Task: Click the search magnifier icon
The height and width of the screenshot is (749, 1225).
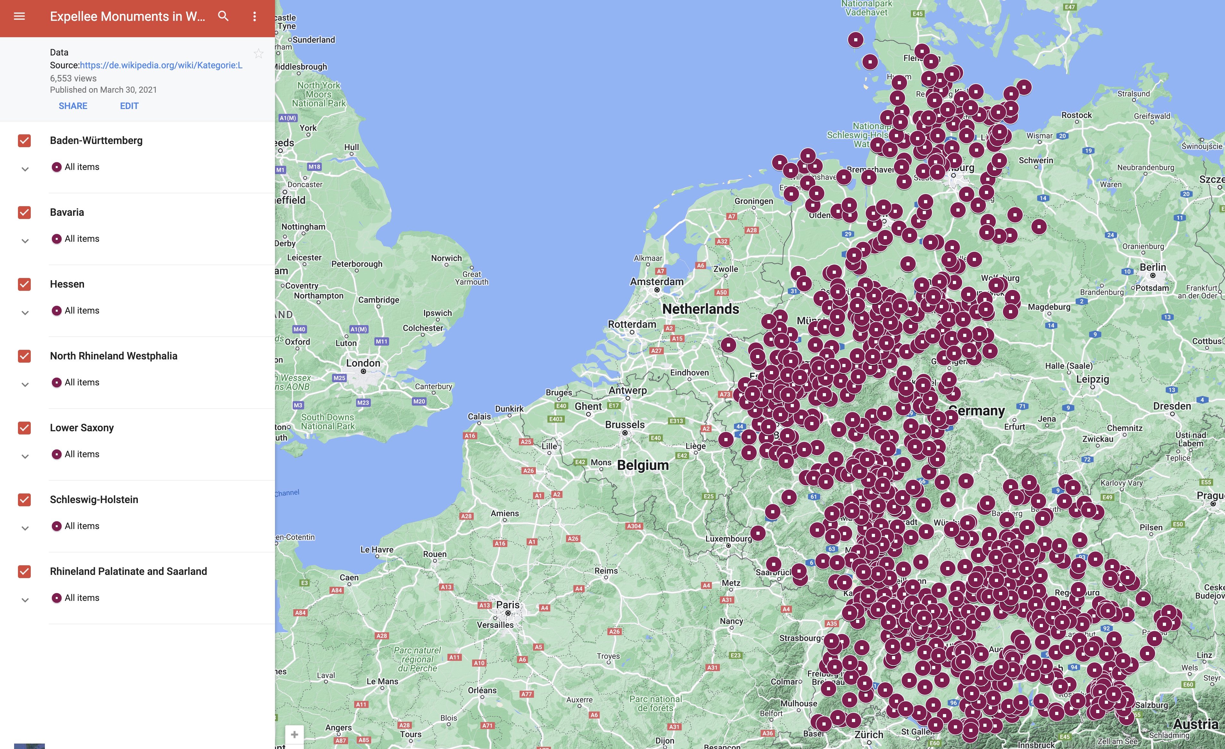Action: click(x=223, y=16)
